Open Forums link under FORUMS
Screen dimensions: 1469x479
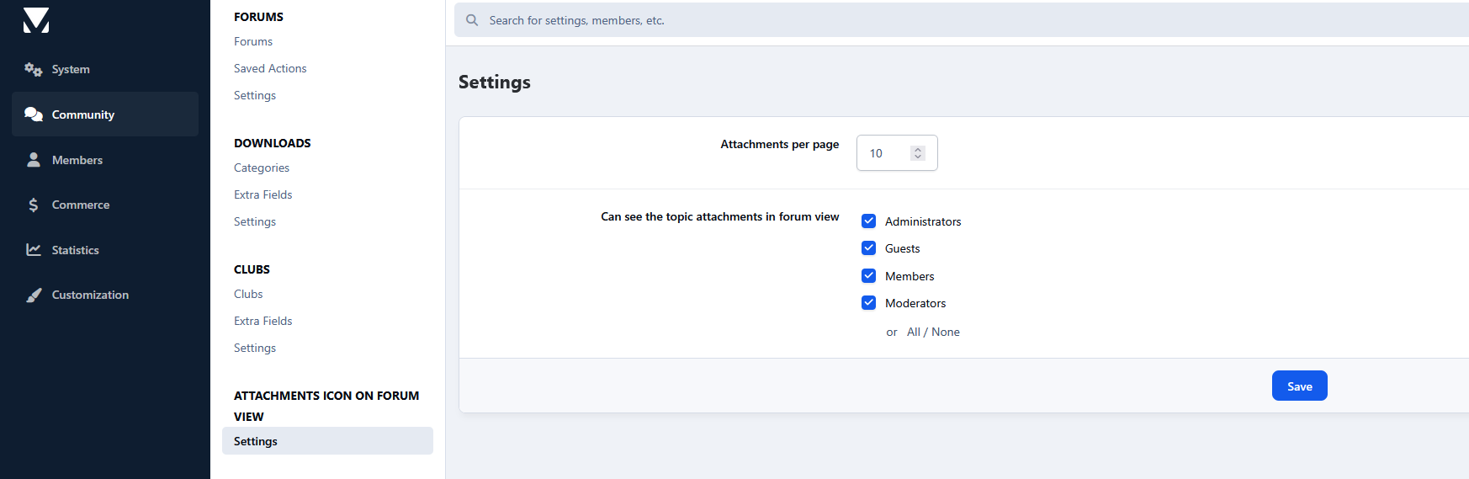click(x=253, y=41)
